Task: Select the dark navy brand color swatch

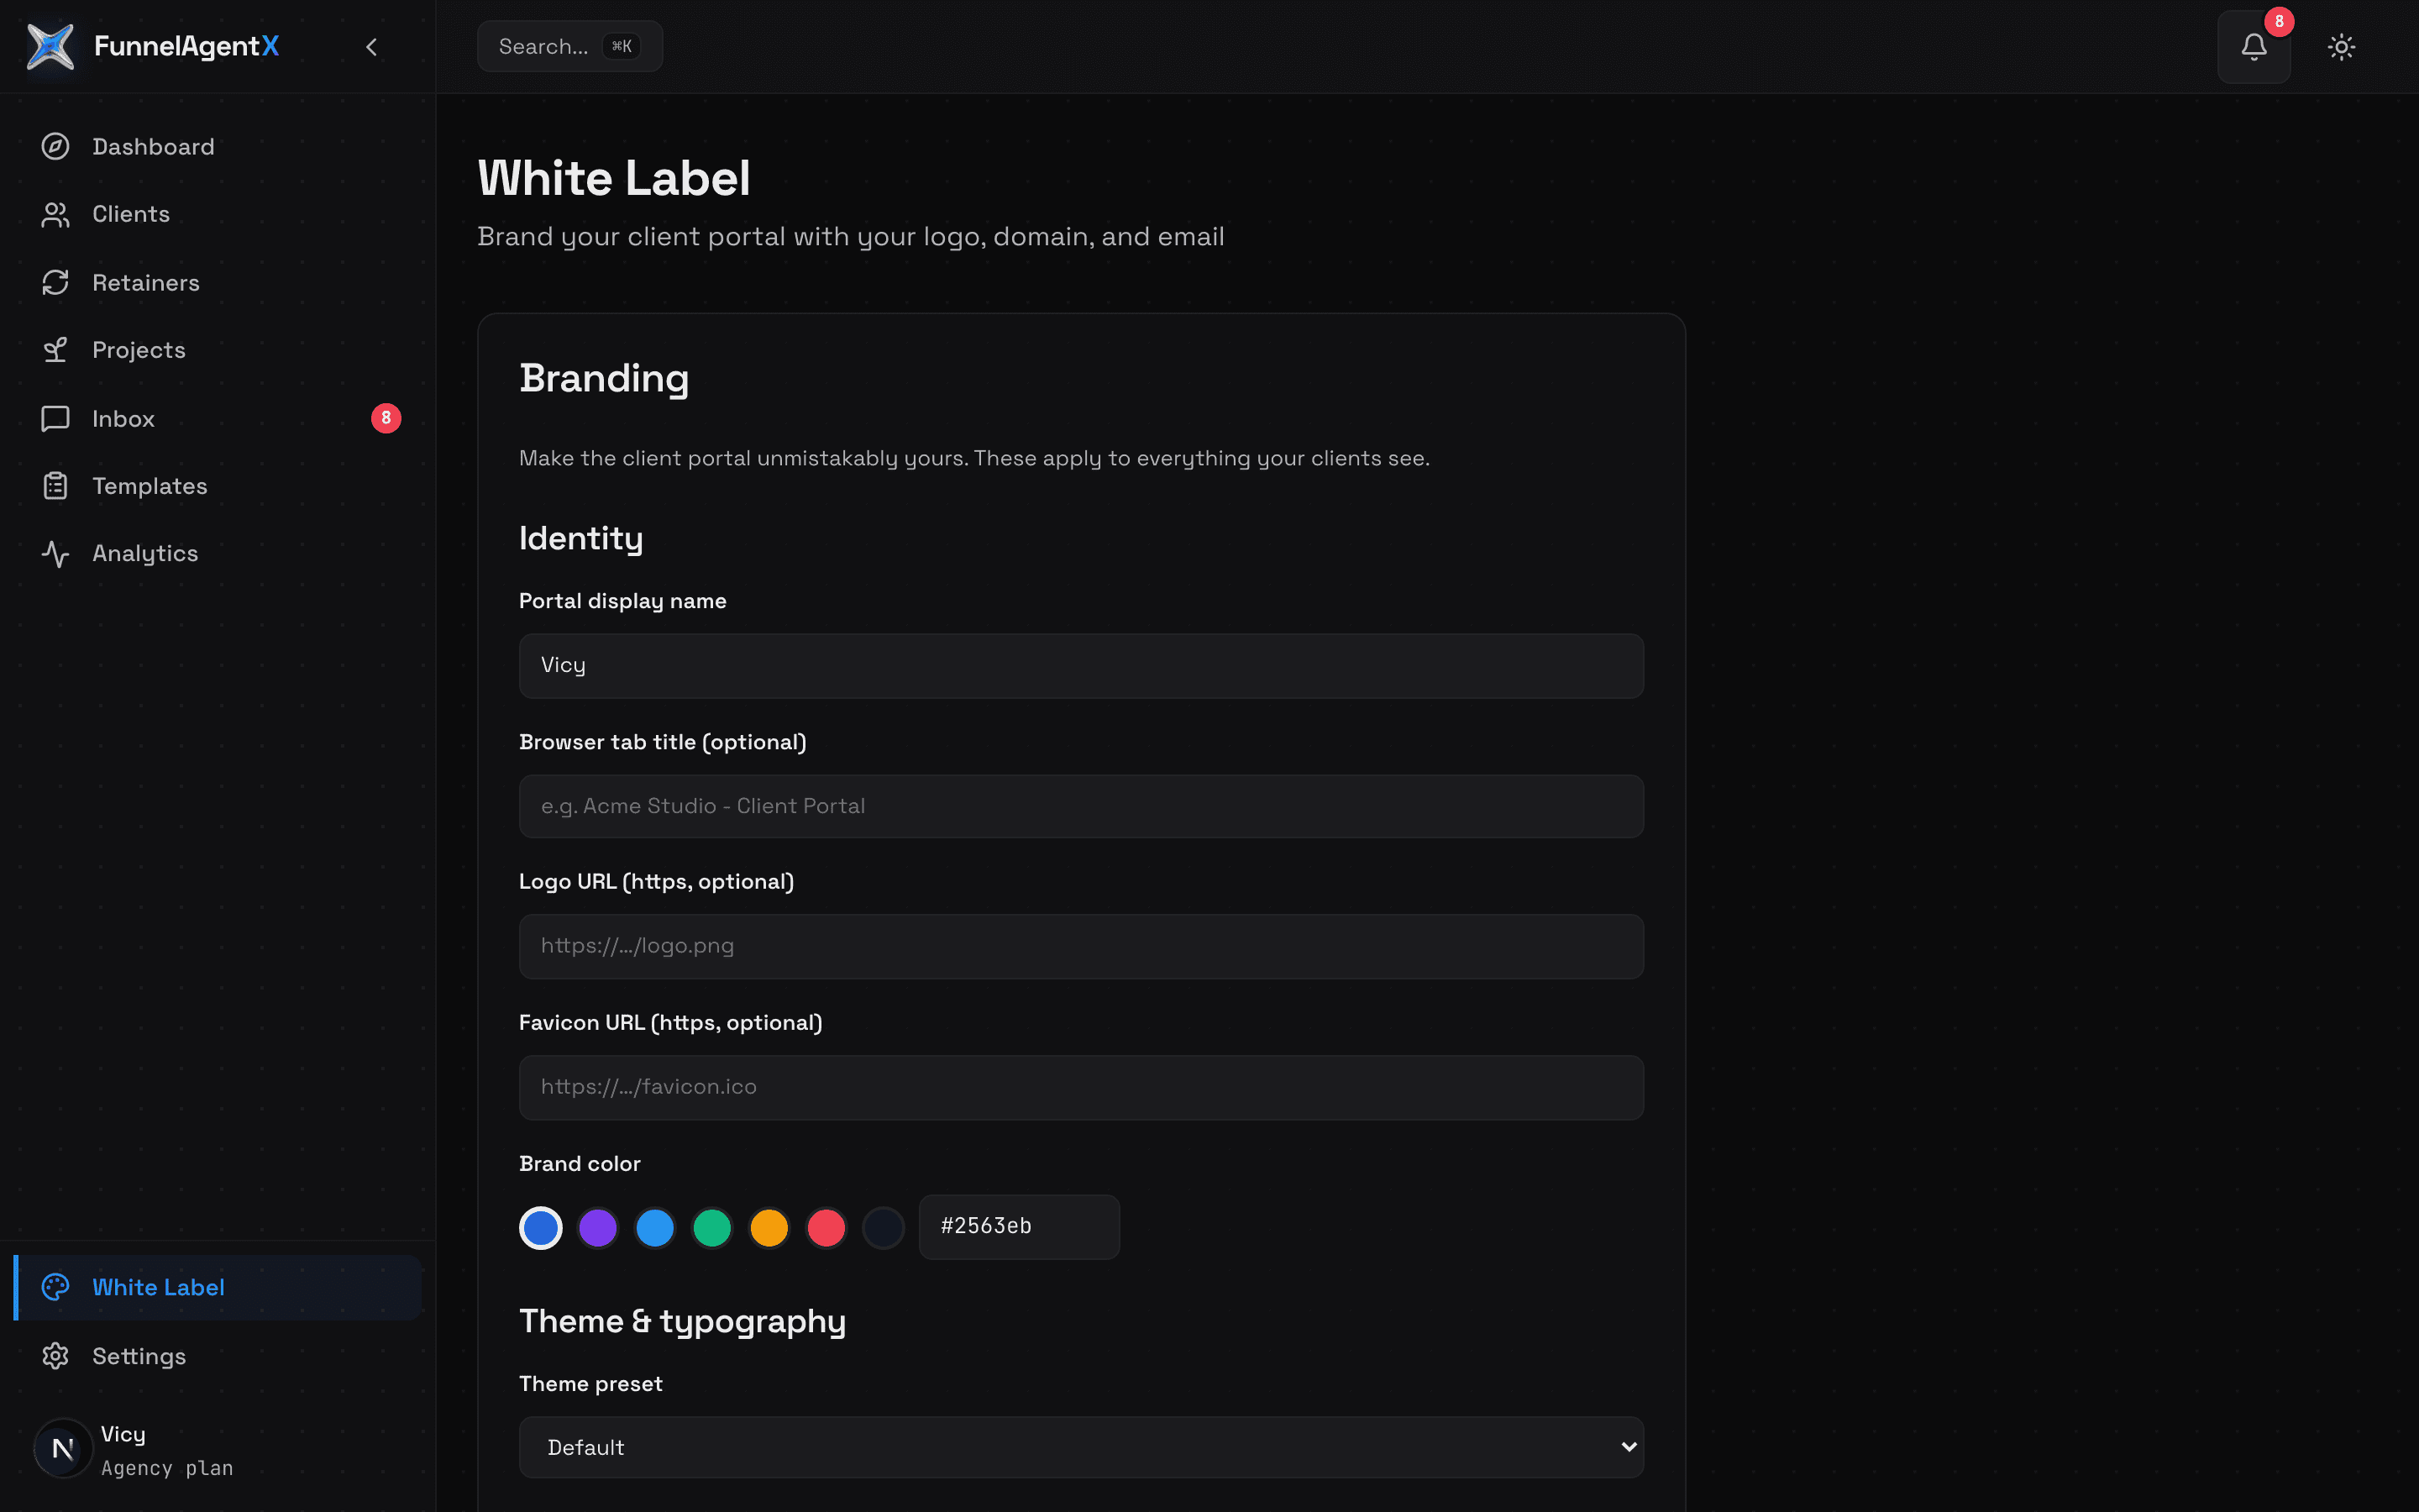Action: coord(884,1227)
